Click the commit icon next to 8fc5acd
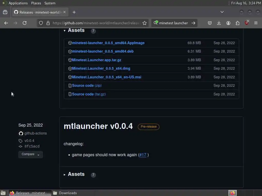The width and height of the screenshot is (262, 196). (20, 146)
